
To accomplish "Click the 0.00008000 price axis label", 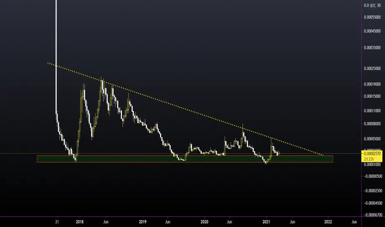I will [x=372, y=124].
